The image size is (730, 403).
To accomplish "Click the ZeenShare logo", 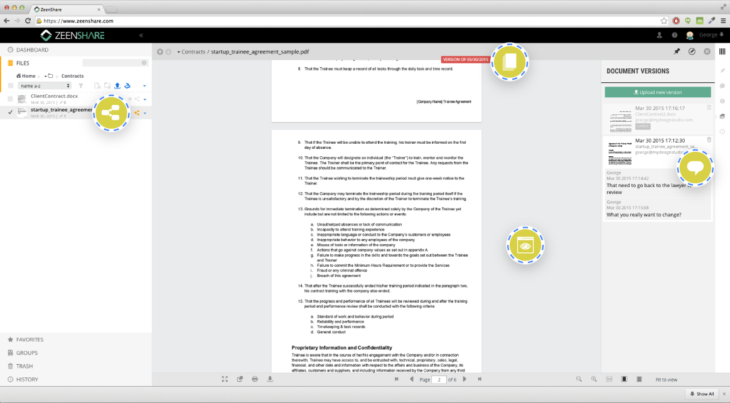I will click(72, 35).
